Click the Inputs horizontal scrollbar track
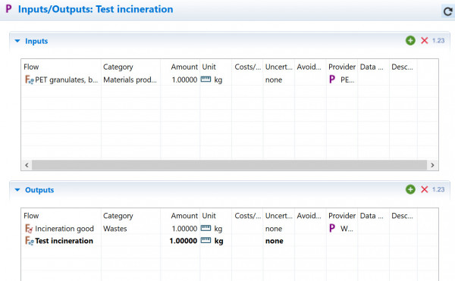The image size is (455, 281). [229, 165]
